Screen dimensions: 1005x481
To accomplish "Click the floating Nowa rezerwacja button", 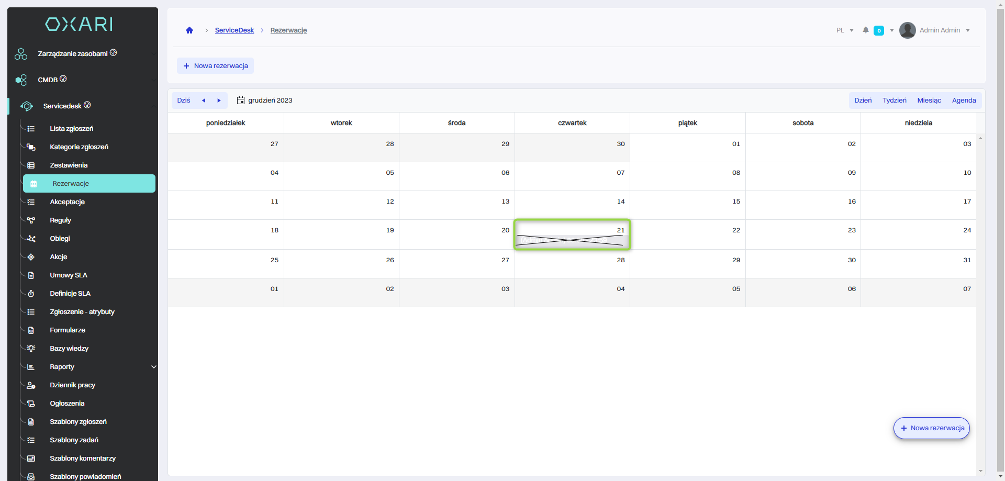I will point(931,428).
